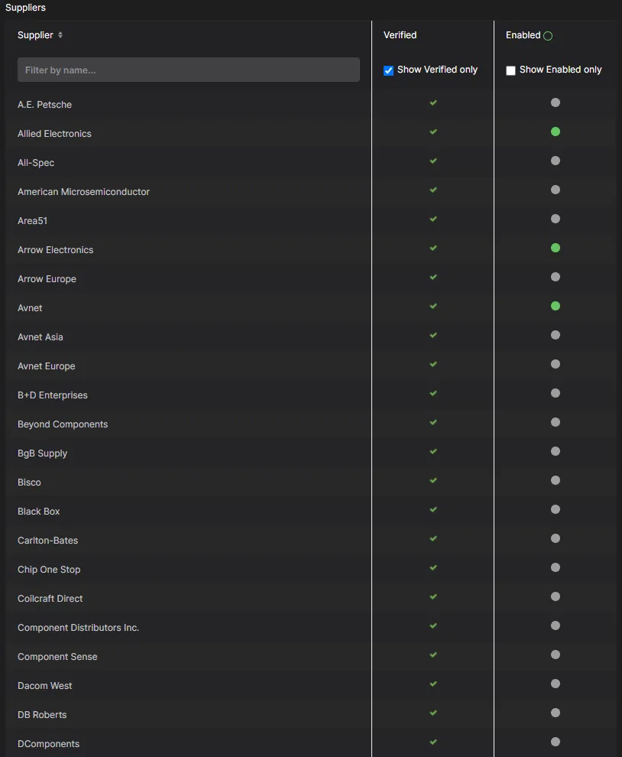Click verified checkmark for American Microsemiconductor
The image size is (622, 757).
point(433,190)
